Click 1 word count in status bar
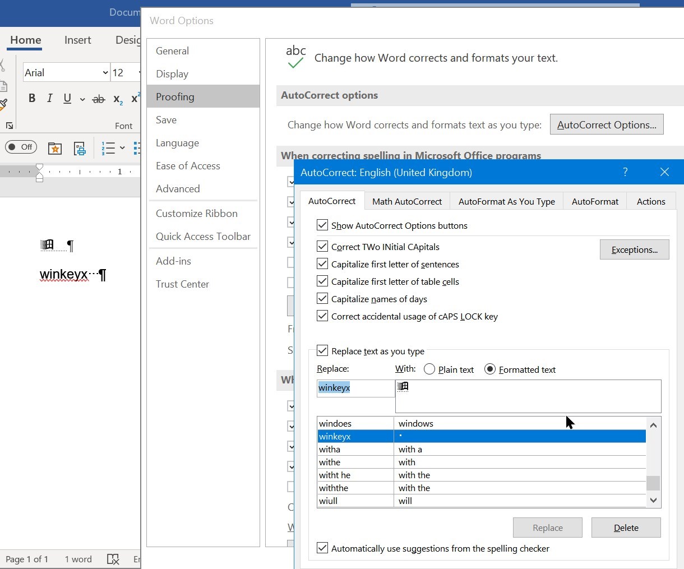The height and width of the screenshot is (569, 684). pyautogui.click(x=78, y=559)
